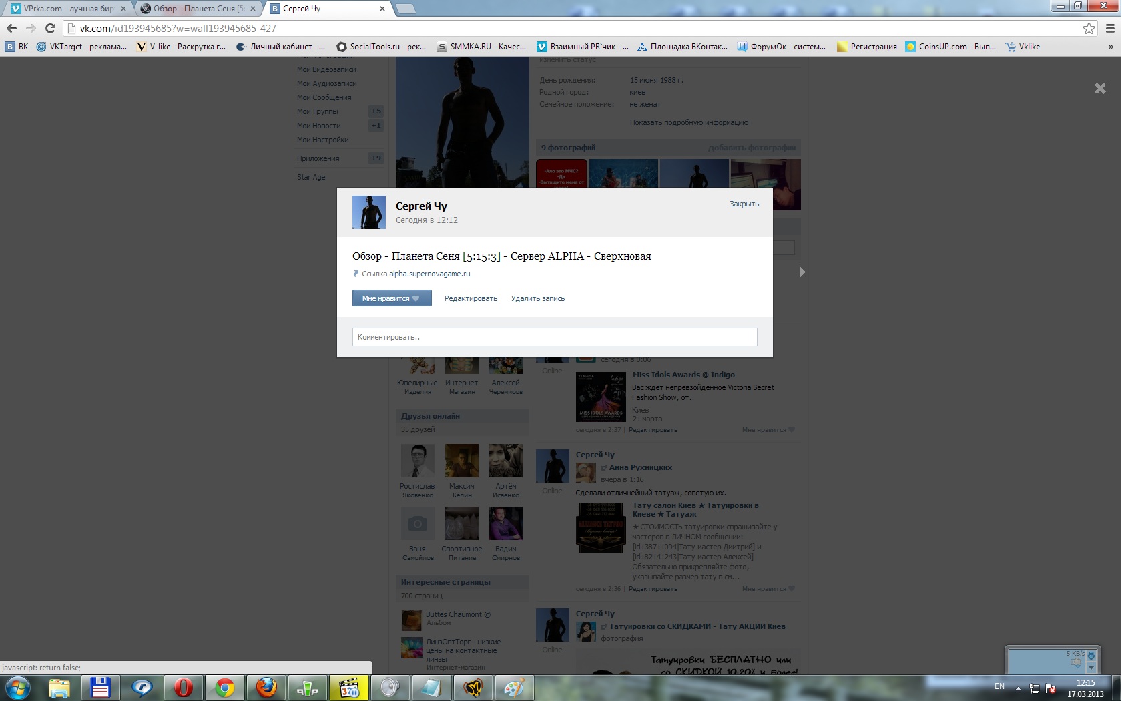1124x701 pixels.
Task: Open the V-like bookmark
Action: tap(181, 47)
